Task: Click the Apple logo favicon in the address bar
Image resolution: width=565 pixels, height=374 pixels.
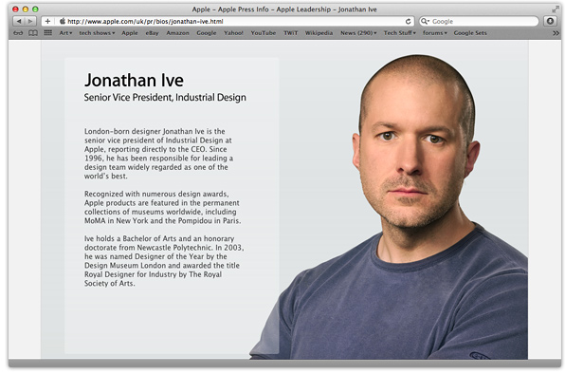Action: click(x=63, y=21)
